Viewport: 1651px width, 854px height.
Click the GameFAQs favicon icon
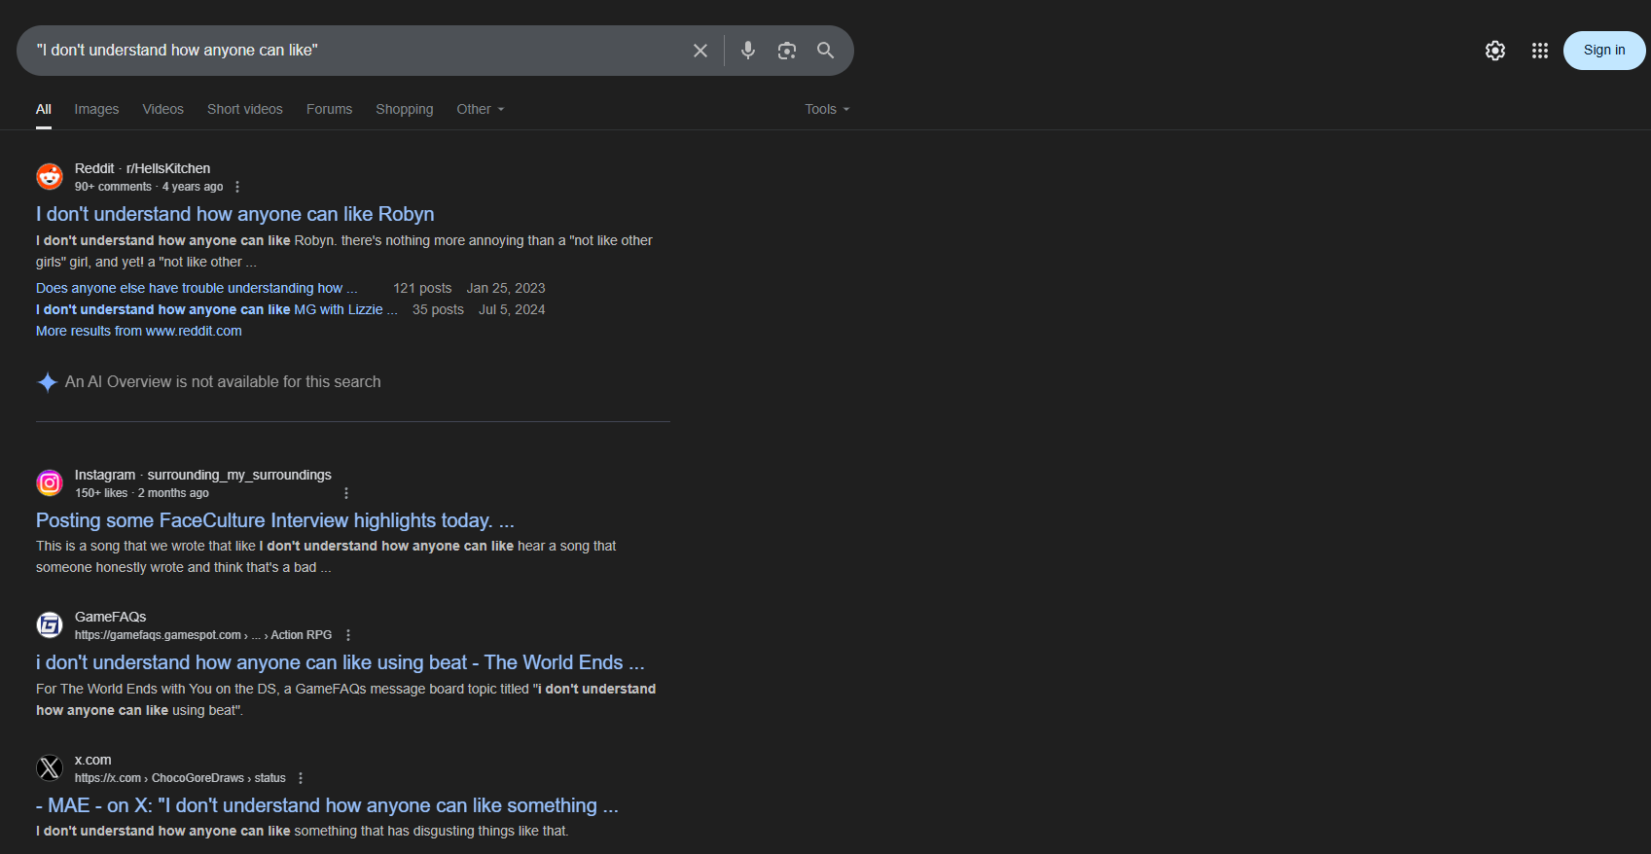[x=50, y=625]
